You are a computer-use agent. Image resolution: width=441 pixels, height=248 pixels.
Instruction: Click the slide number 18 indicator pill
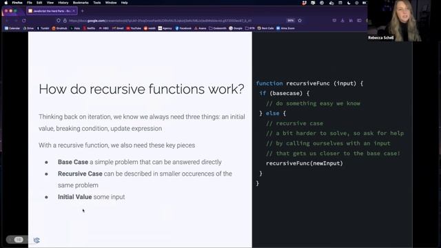coord(19,240)
